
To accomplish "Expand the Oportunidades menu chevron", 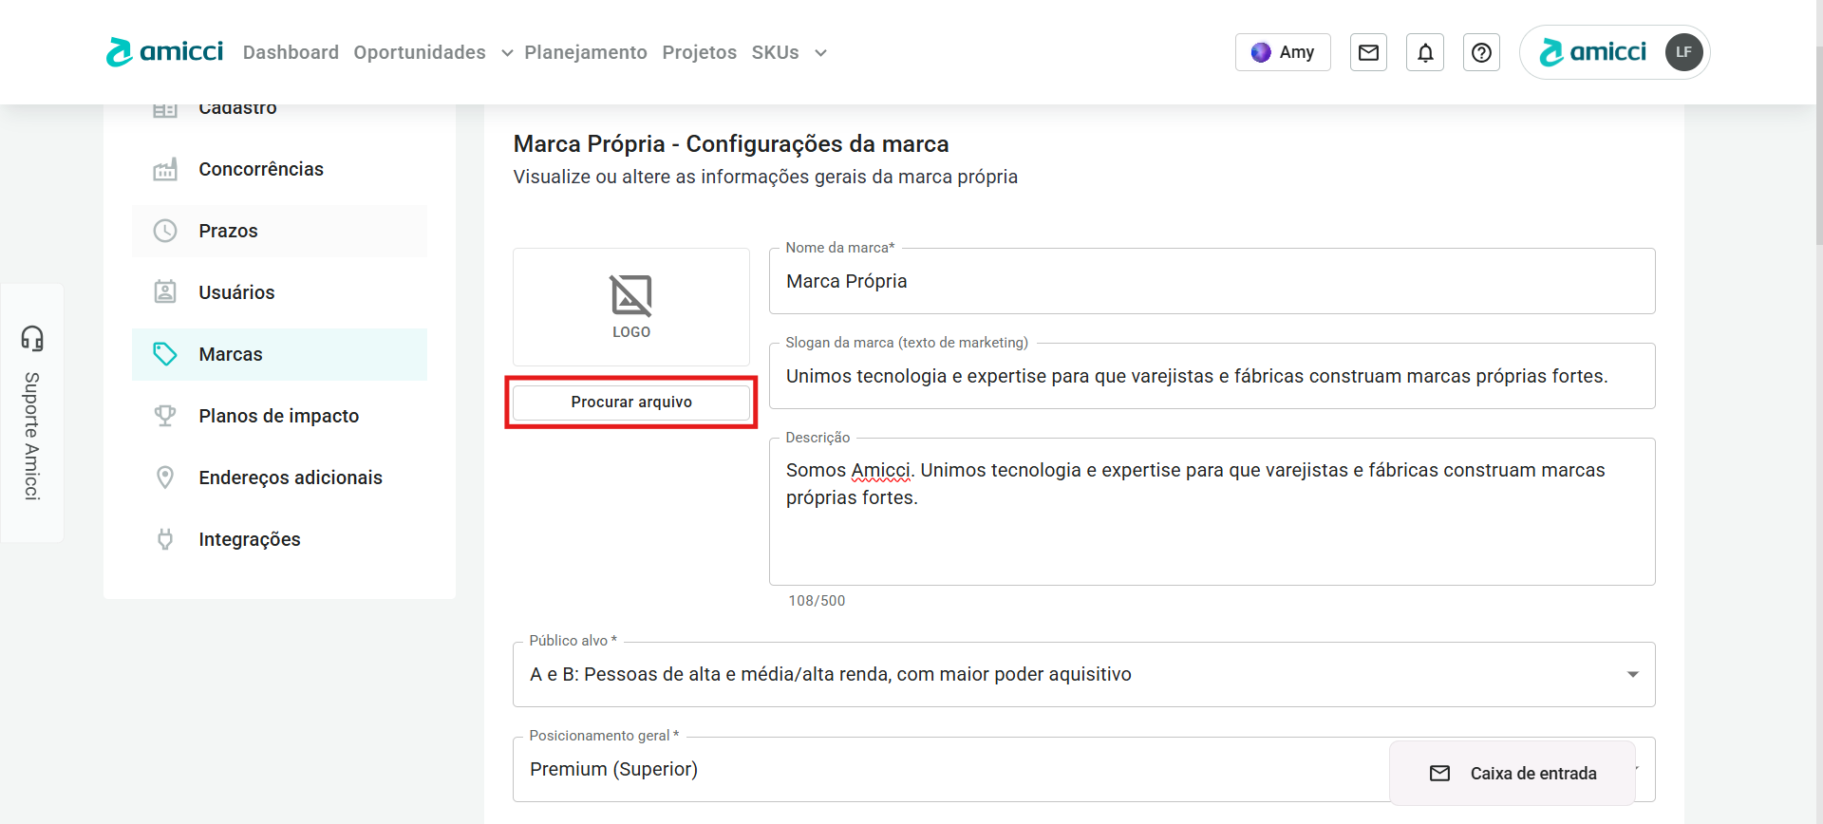I will 507,53.
